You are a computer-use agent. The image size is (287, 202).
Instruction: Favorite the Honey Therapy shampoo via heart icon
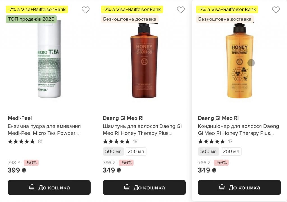181,10
